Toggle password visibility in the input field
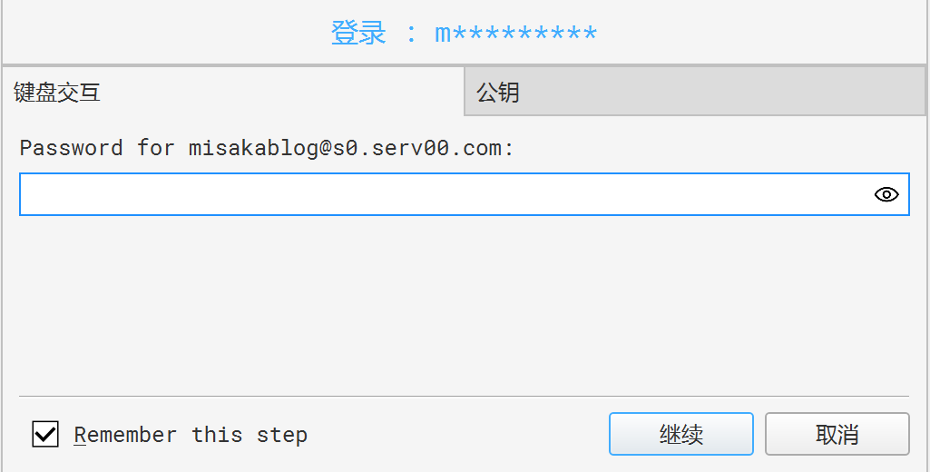This screenshot has width=930, height=472. (886, 194)
